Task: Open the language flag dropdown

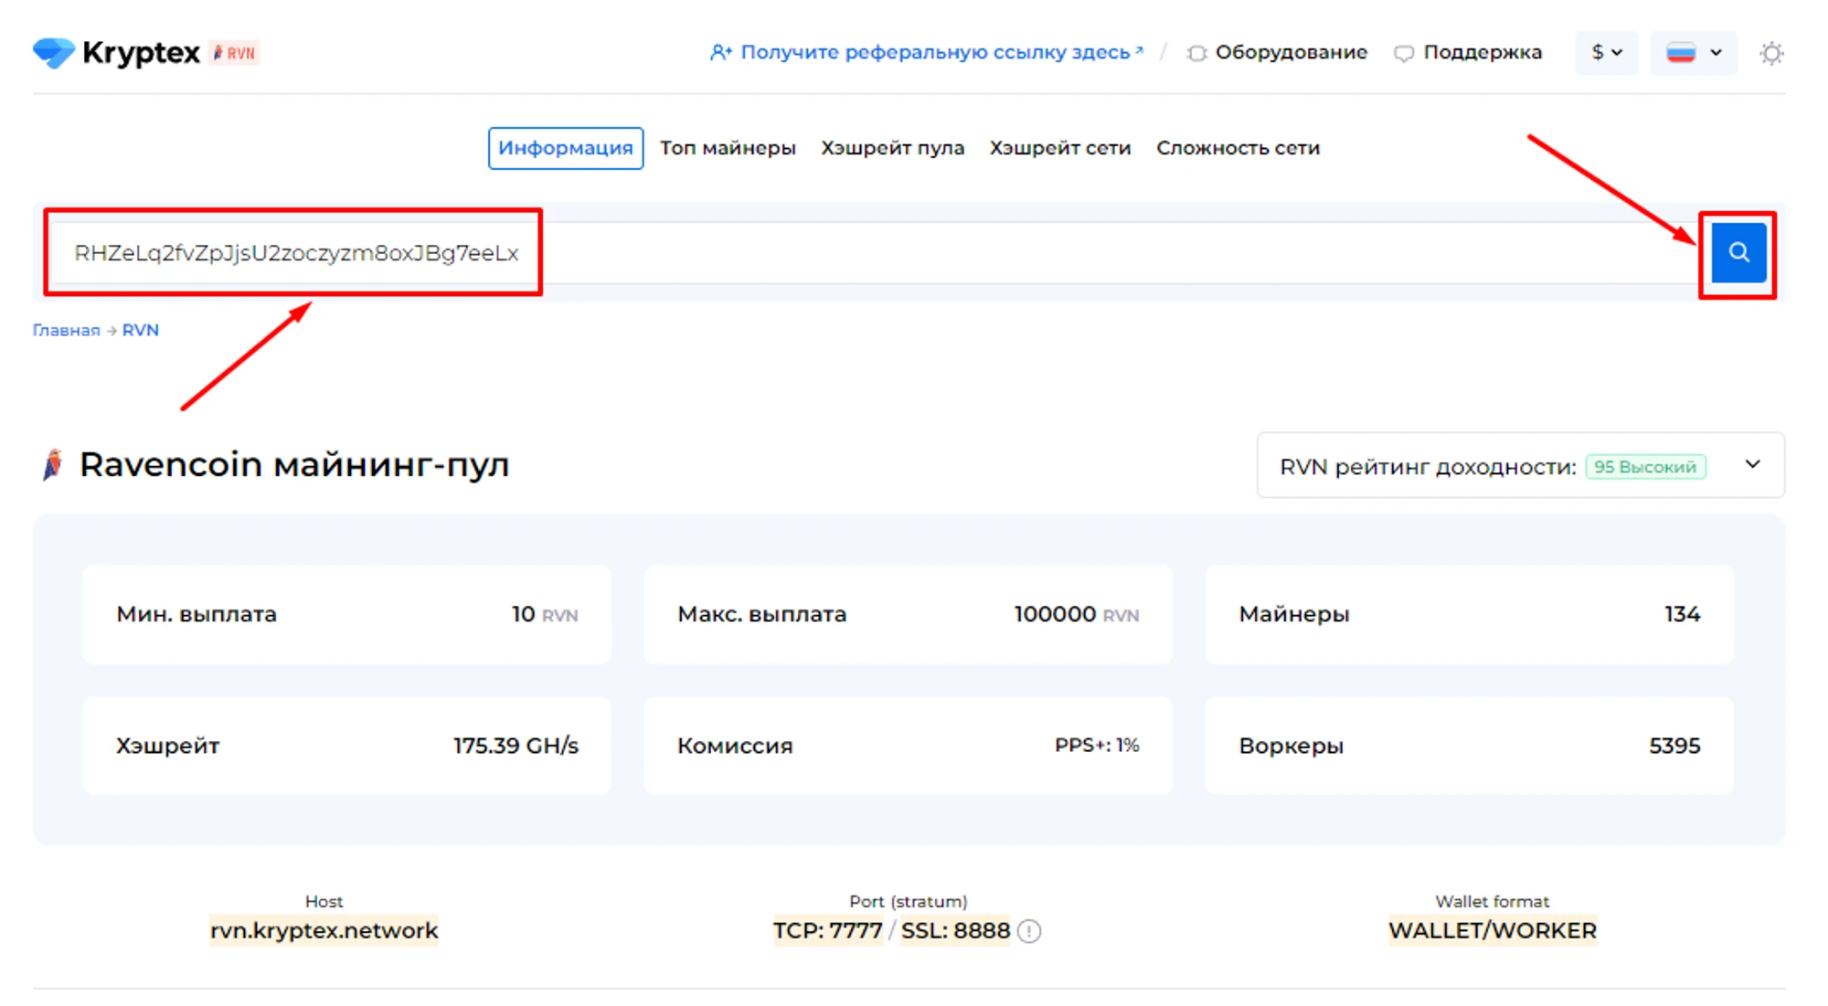Action: point(1693,53)
